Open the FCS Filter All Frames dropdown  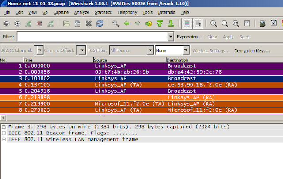(x=132, y=50)
